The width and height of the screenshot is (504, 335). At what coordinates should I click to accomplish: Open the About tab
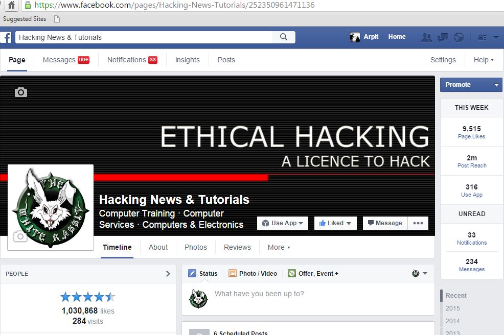point(158,247)
